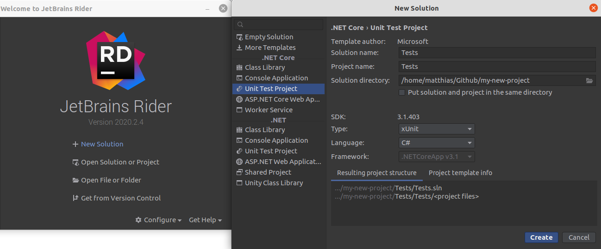Click the Open File or Folder icon
This screenshot has height=249, width=601.
click(76, 180)
